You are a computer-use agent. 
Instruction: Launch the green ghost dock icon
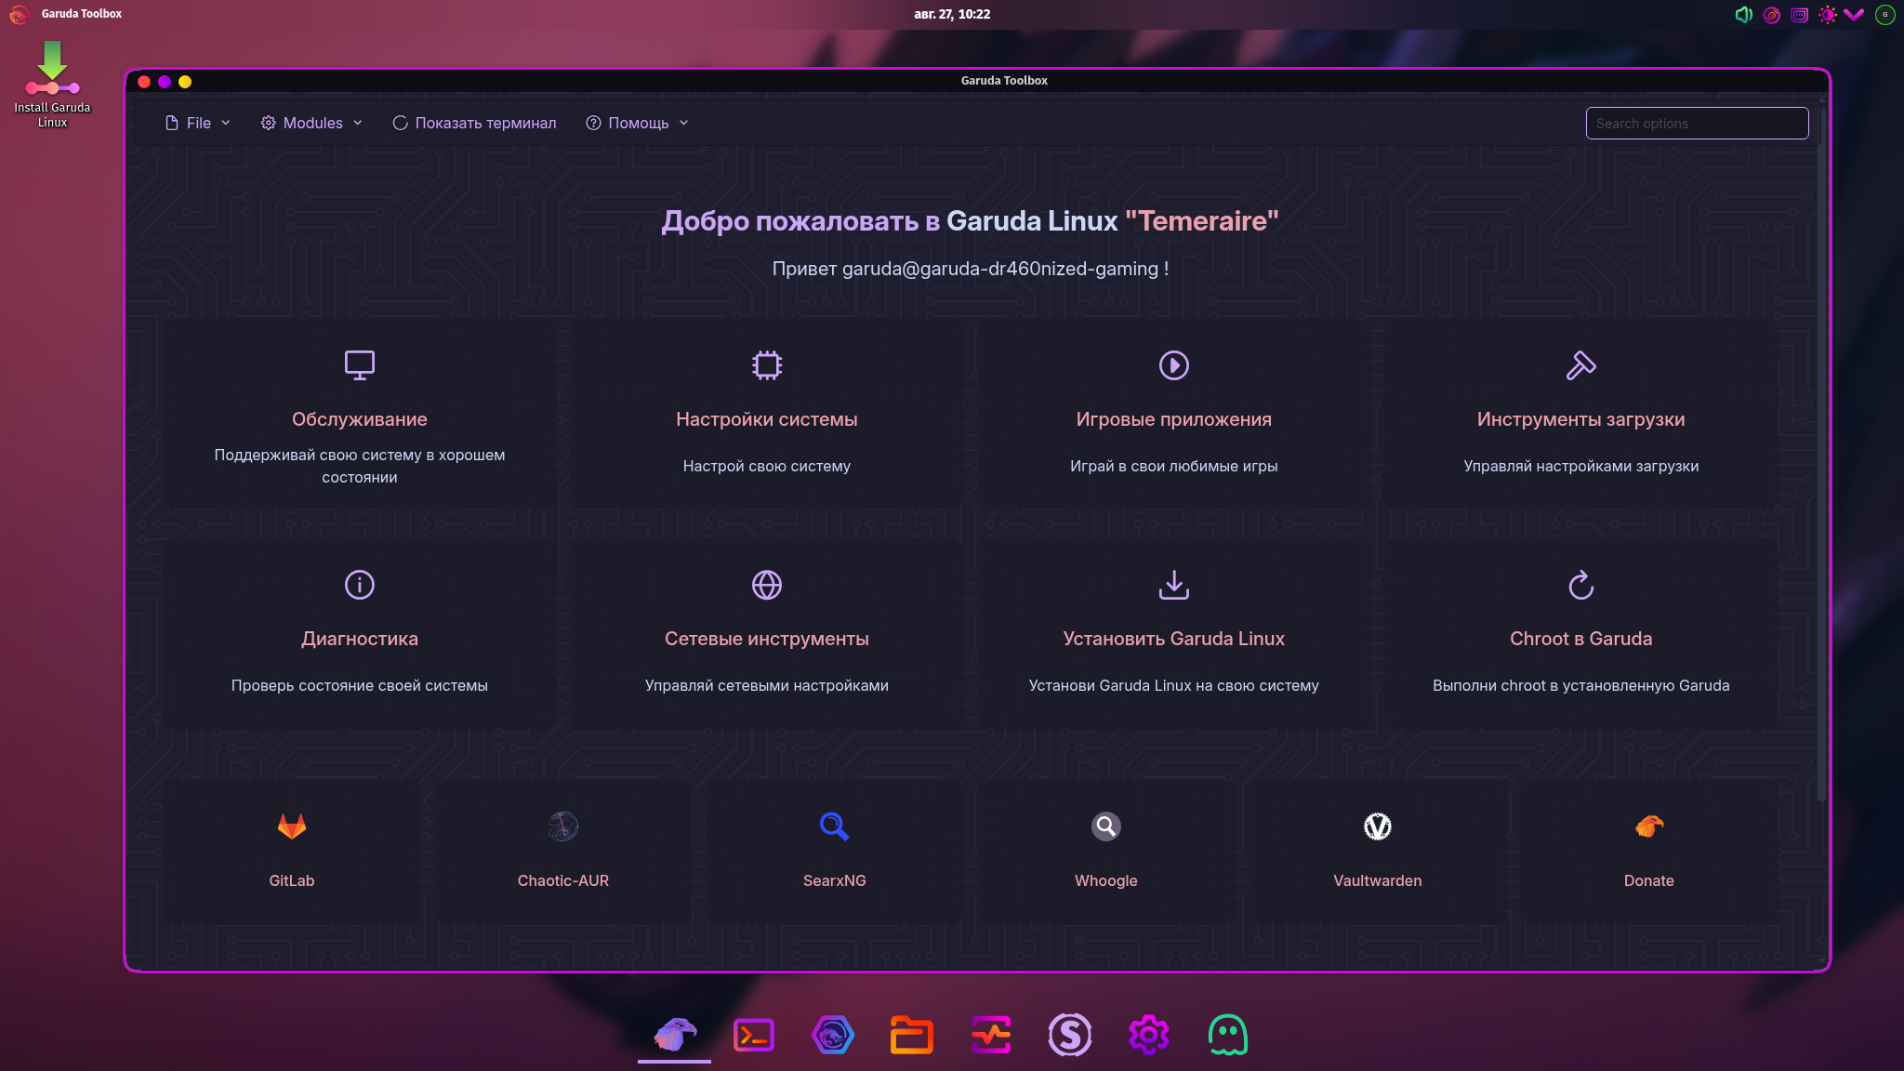pyautogui.click(x=1228, y=1034)
